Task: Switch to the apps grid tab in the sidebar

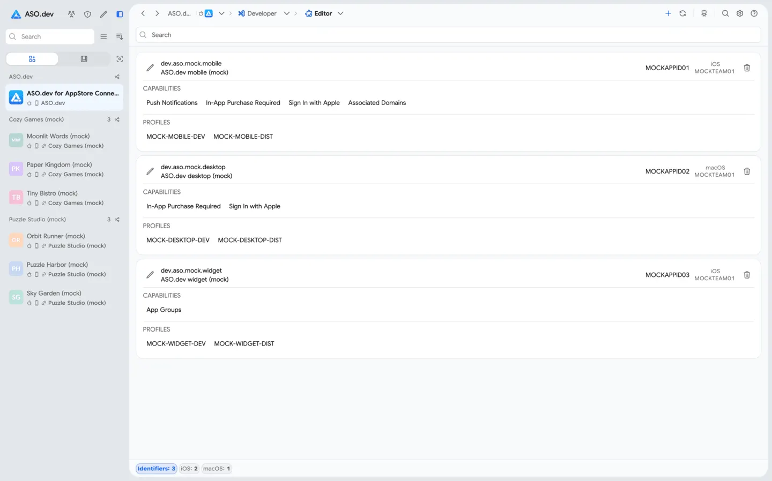Action: pyautogui.click(x=32, y=59)
